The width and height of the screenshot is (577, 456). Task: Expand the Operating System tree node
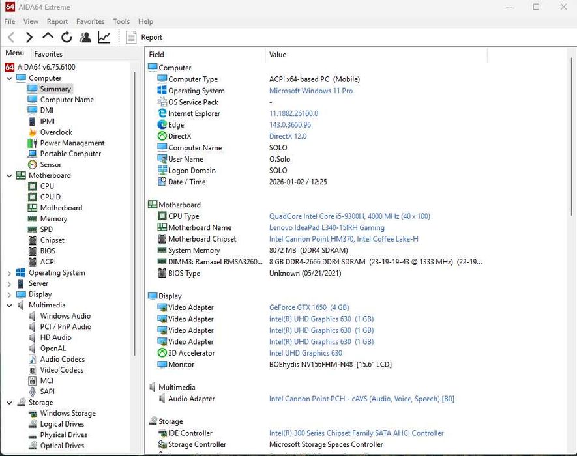[x=9, y=273]
